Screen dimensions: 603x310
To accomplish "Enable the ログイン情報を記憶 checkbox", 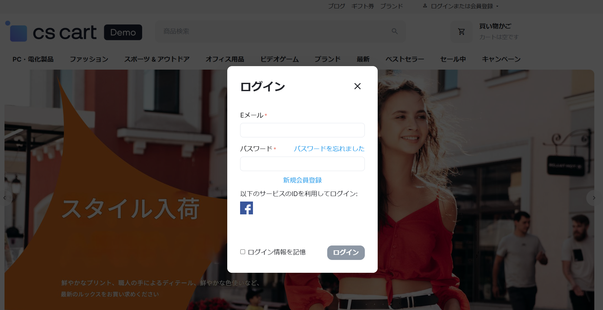I will tap(243, 252).
